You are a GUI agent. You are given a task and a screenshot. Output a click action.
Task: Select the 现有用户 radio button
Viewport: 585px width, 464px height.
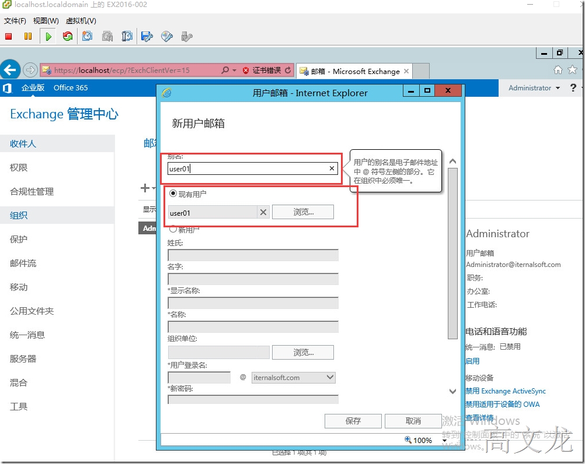(x=173, y=194)
